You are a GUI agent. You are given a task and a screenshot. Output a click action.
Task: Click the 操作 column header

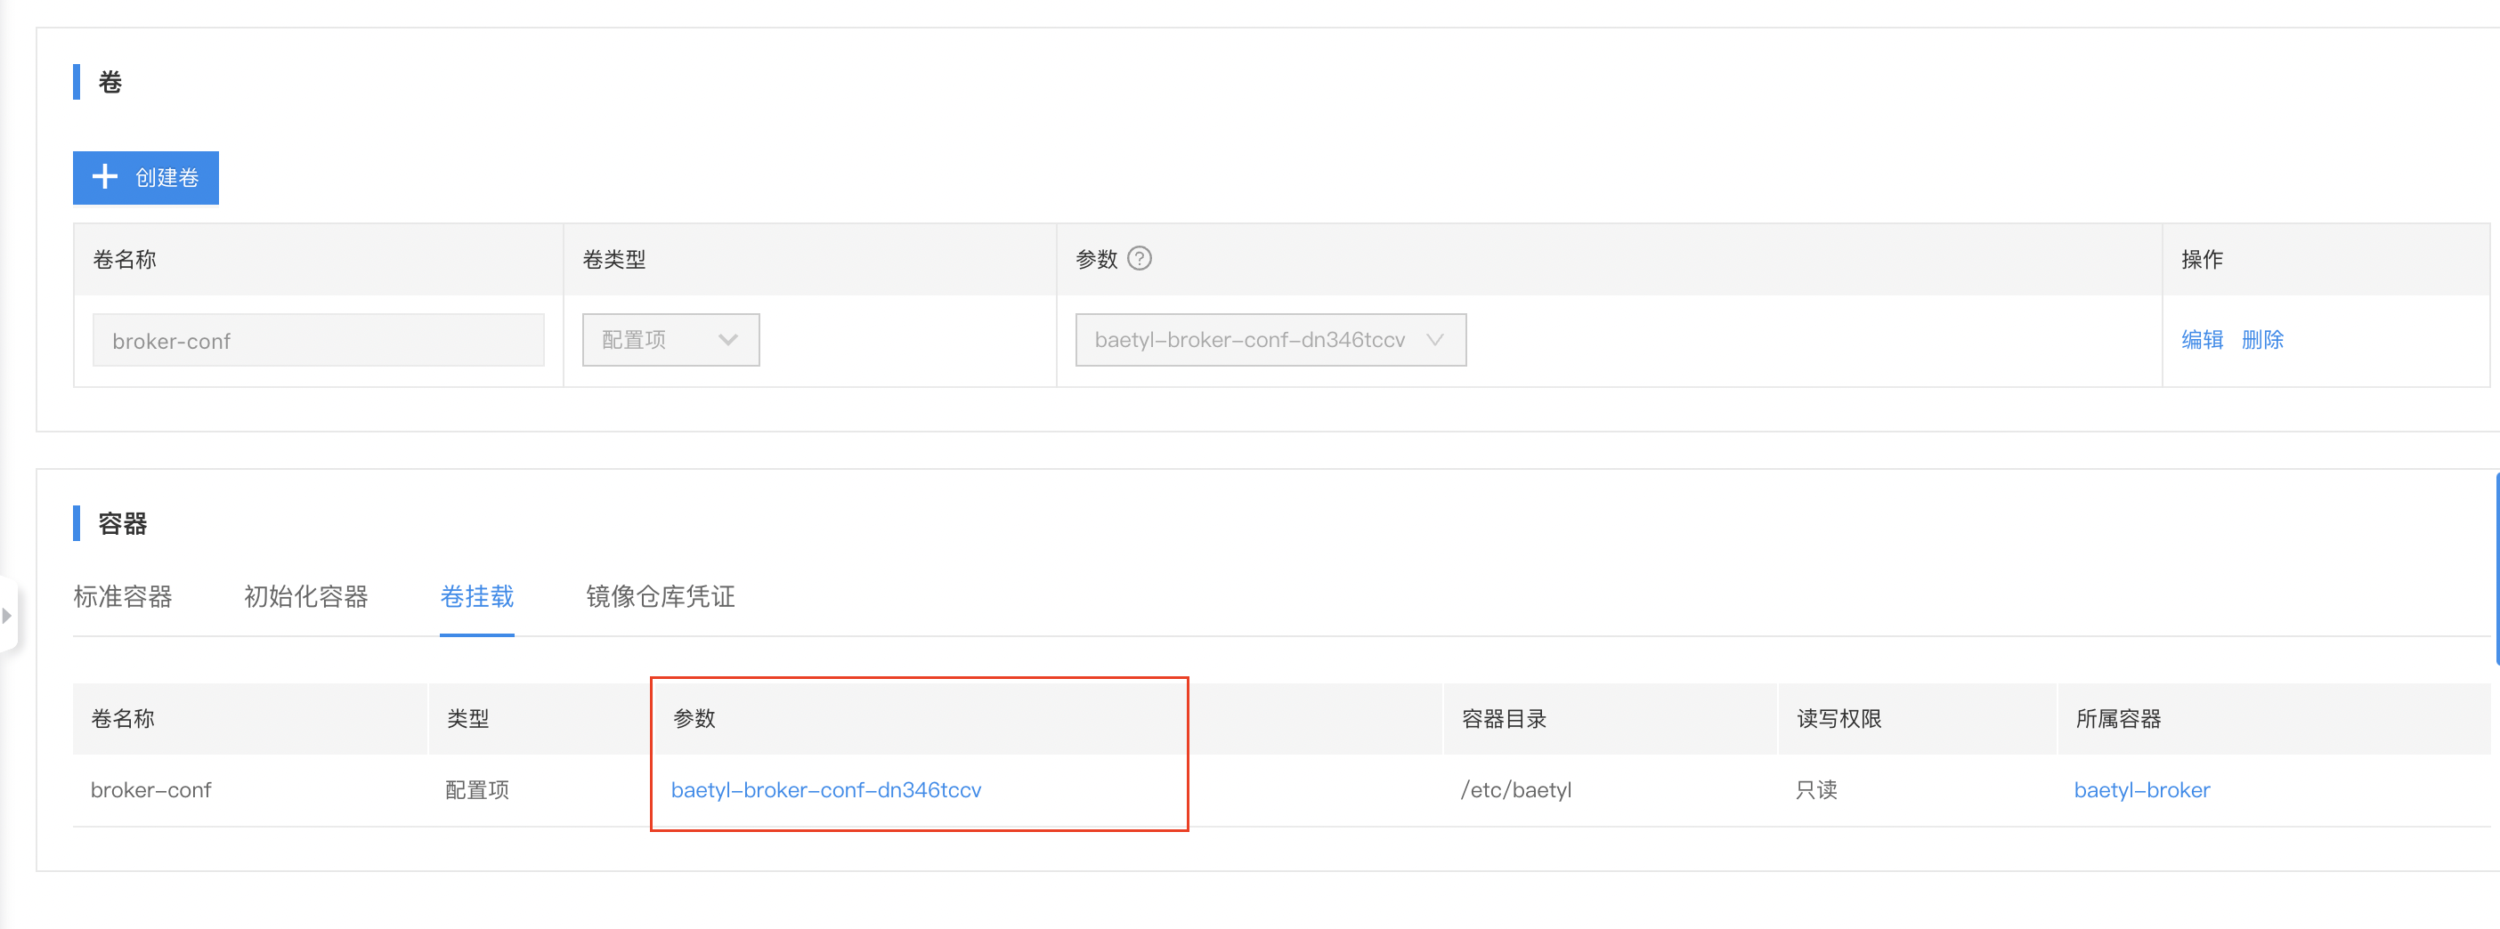(2202, 259)
